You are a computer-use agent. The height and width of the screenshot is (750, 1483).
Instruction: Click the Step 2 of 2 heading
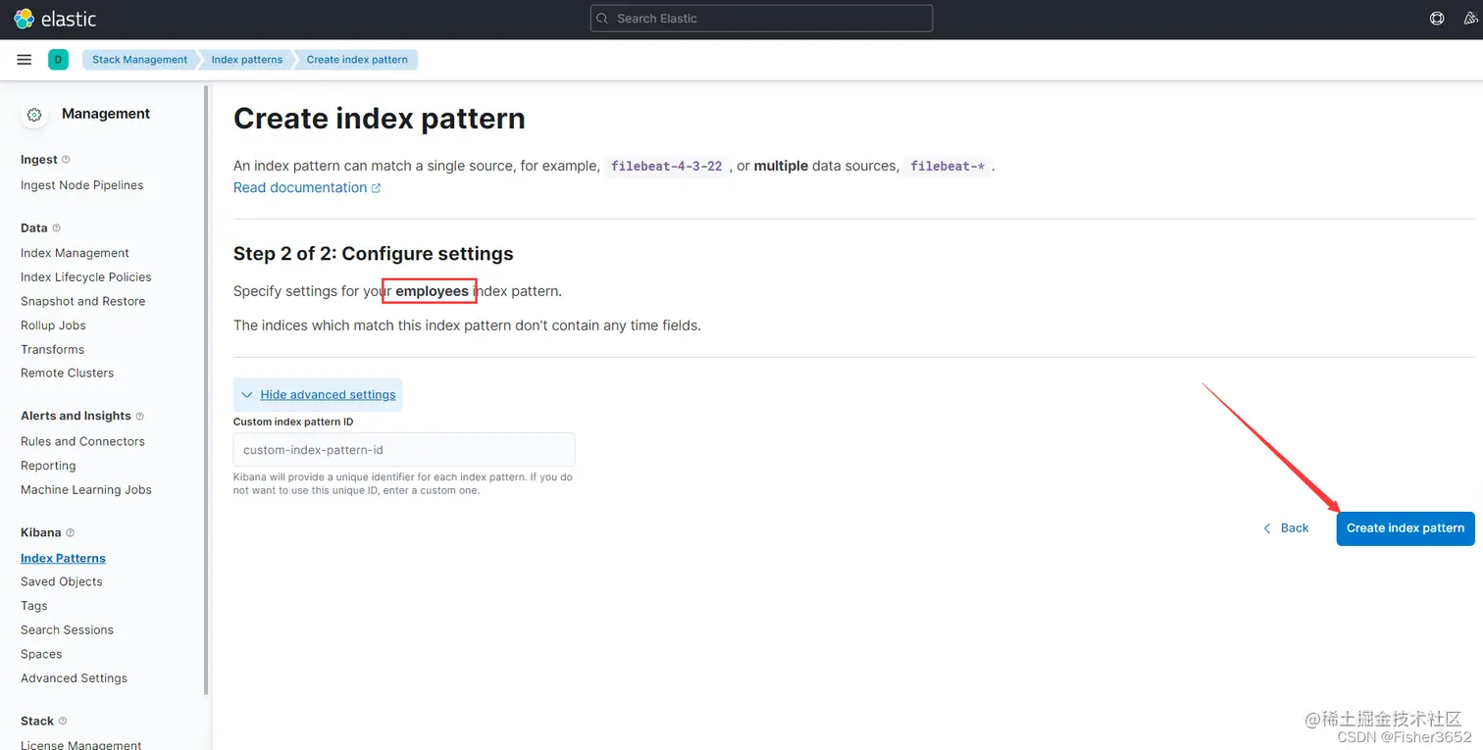pyautogui.click(x=373, y=254)
